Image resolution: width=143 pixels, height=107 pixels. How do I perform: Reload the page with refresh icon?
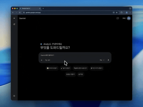[x=20, y=12]
